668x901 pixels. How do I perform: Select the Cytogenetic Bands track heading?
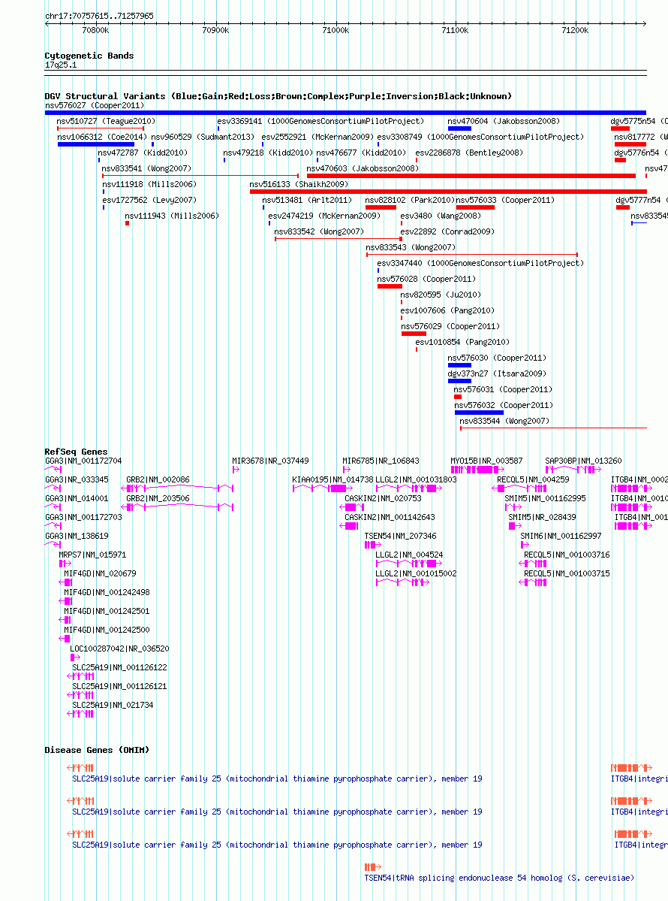click(89, 56)
